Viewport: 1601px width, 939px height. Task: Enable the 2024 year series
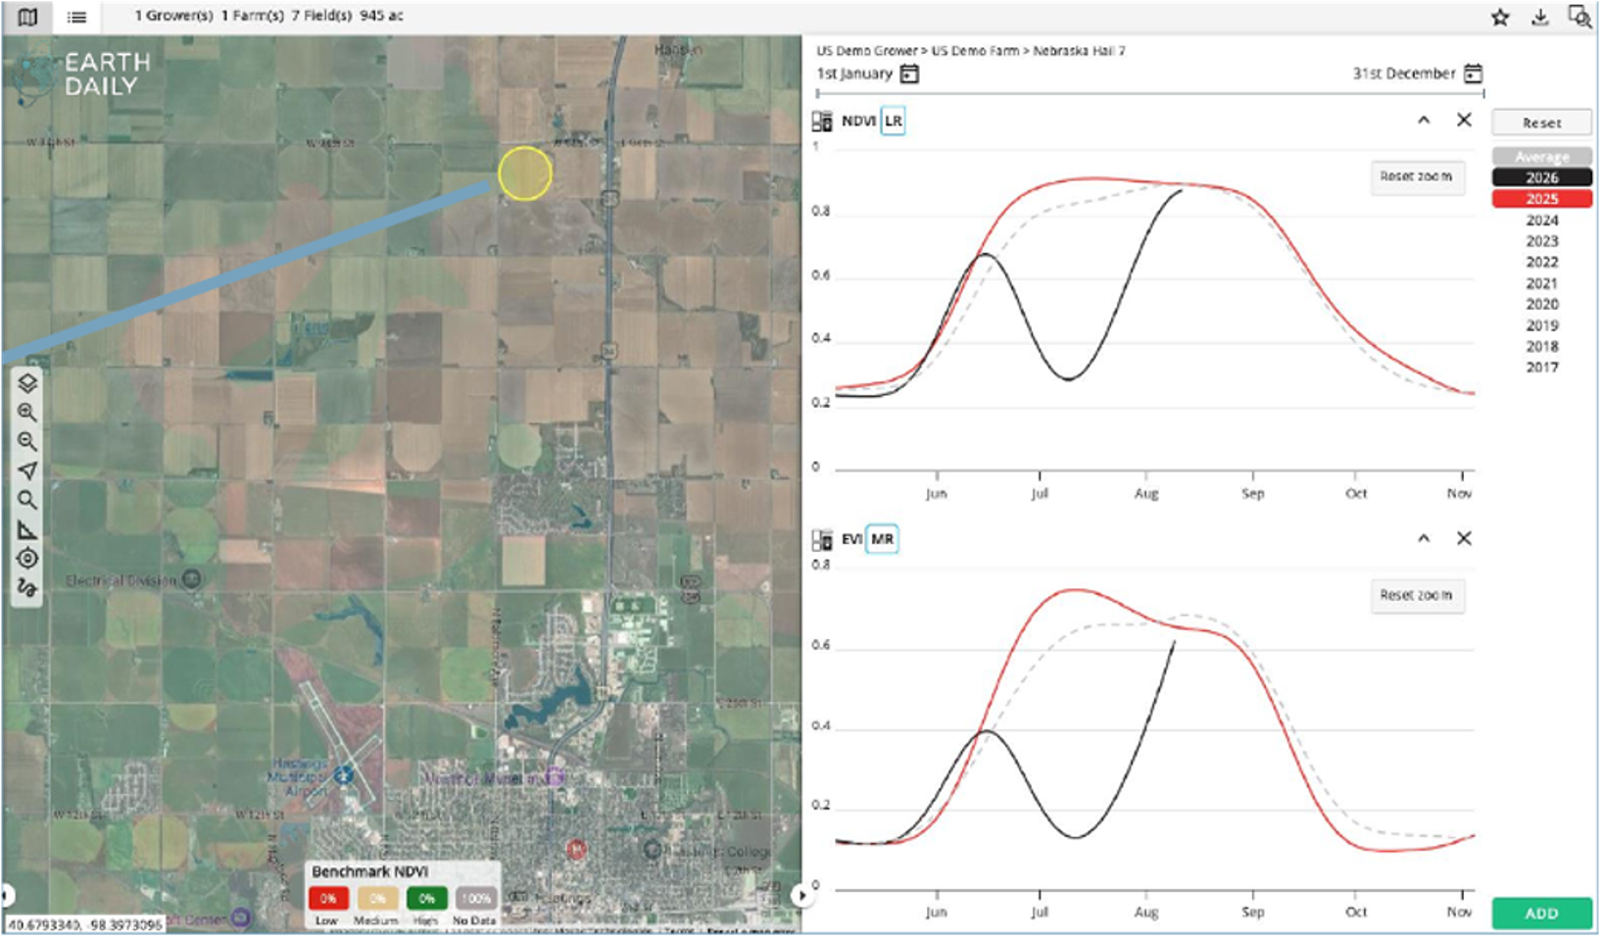pyautogui.click(x=1541, y=221)
